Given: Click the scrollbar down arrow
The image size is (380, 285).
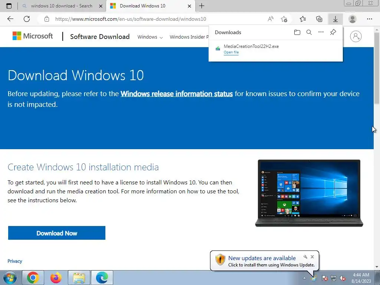Looking at the screenshot, I should tap(377, 267).
